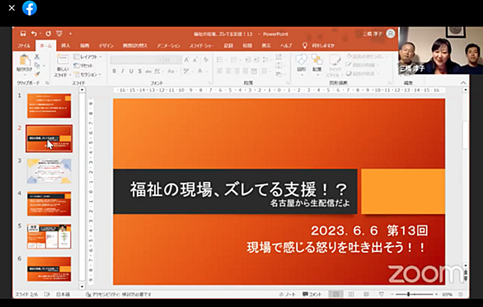Close the Facebook video viewer
The width and height of the screenshot is (483, 307).
click(x=12, y=8)
